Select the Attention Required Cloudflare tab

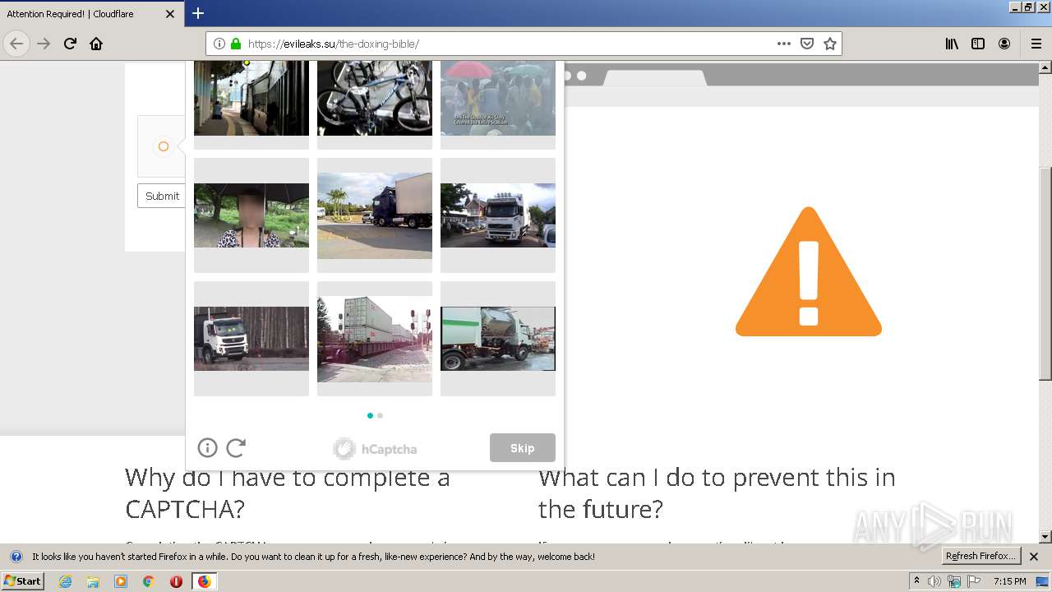[x=91, y=14]
